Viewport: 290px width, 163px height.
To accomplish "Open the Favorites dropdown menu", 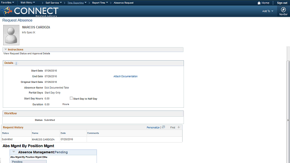I will pyautogui.click(x=8, y=3).
